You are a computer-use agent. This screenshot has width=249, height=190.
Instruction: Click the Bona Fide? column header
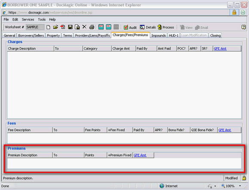[178, 130]
